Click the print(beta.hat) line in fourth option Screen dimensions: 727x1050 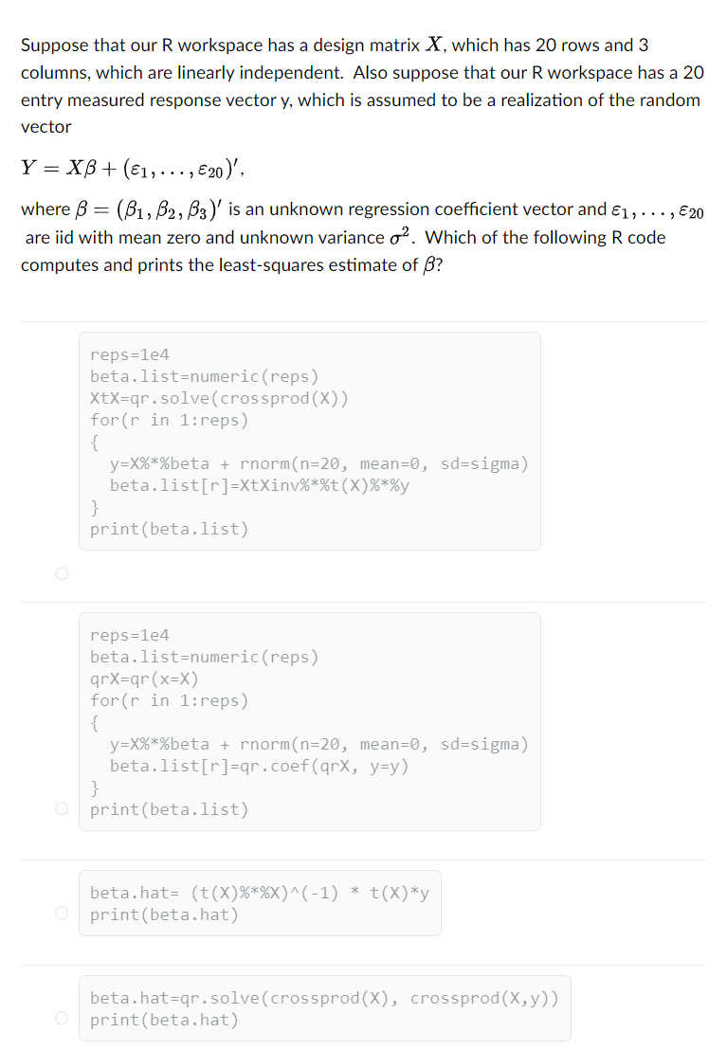(157, 1020)
